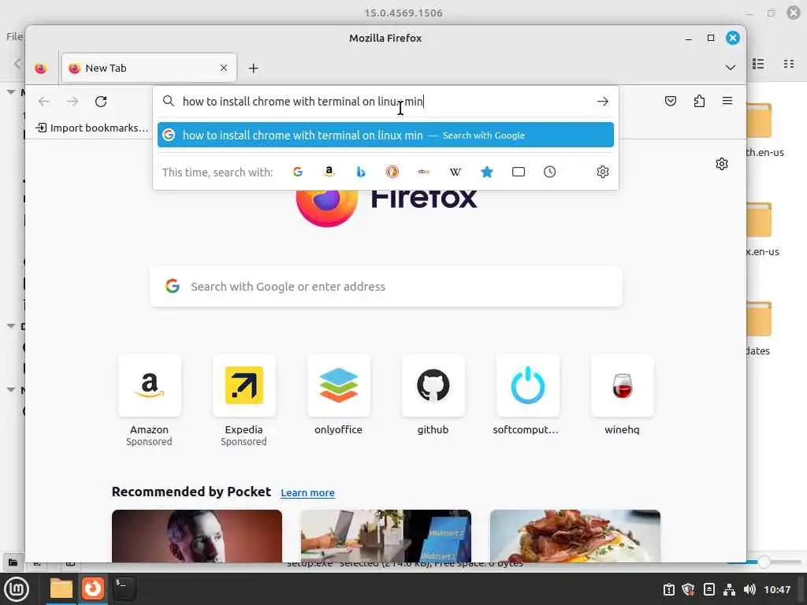Search this time with Amazon icon
Screen dimensions: 807x605
(x=329, y=172)
